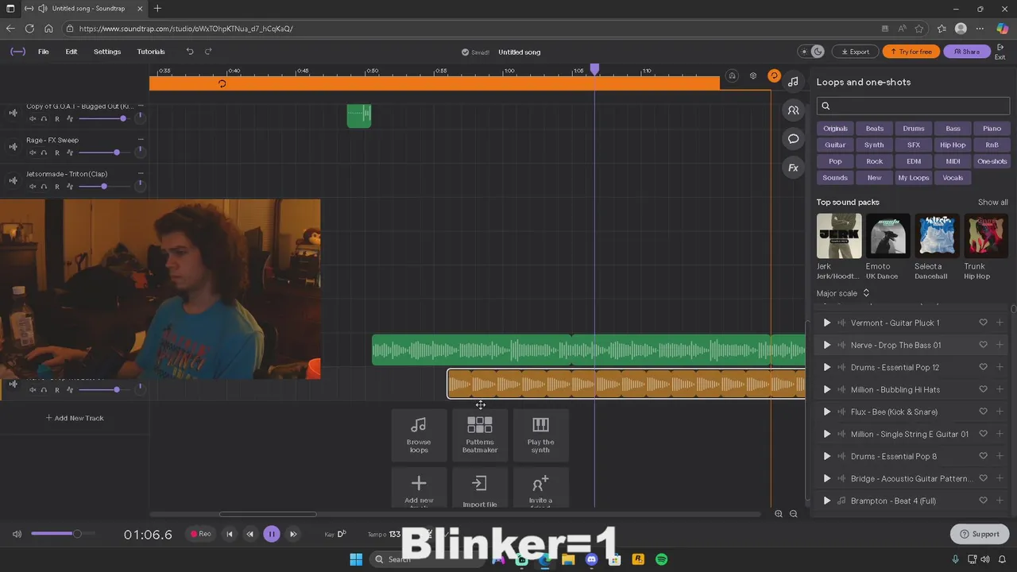Open the collaborators panel icon
Image resolution: width=1017 pixels, height=572 pixels.
point(793,110)
